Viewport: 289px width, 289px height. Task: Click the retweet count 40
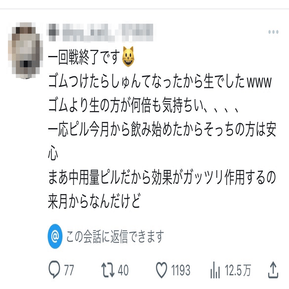click(x=123, y=270)
